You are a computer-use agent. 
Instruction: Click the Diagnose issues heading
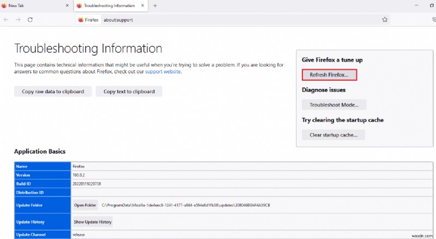point(324,89)
